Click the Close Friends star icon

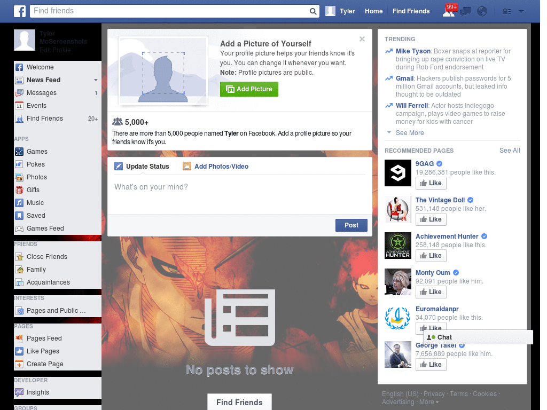coord(19,257)
